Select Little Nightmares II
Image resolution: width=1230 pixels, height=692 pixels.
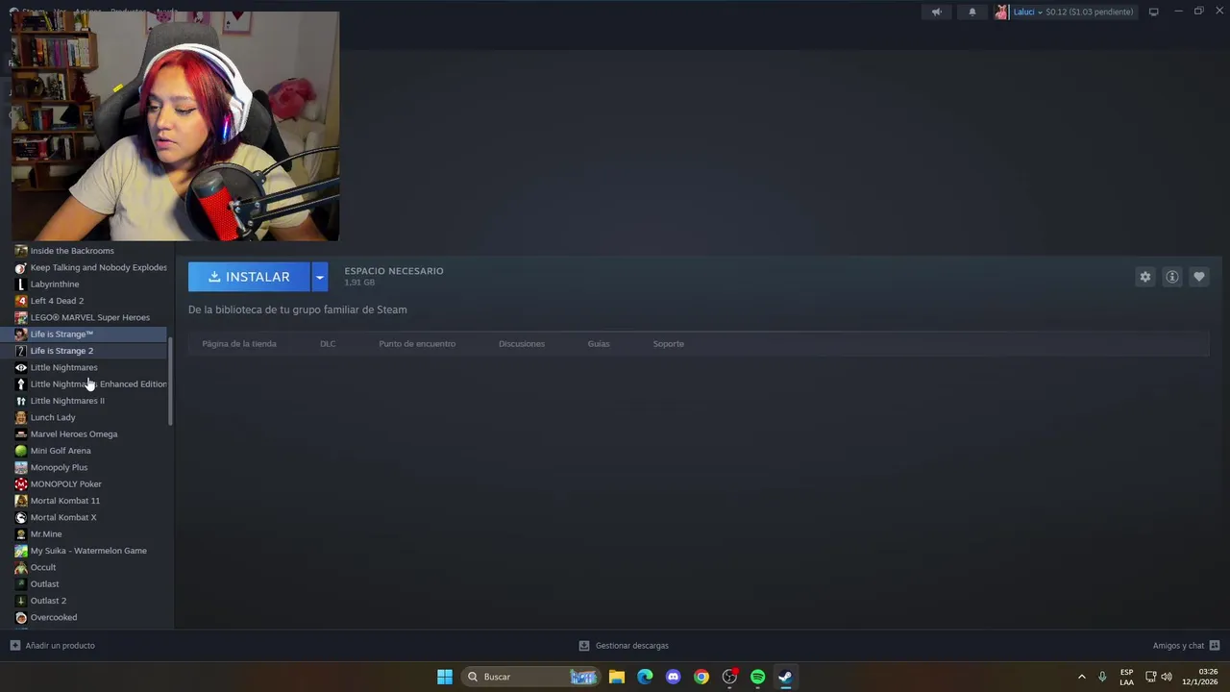click(67, 401)
